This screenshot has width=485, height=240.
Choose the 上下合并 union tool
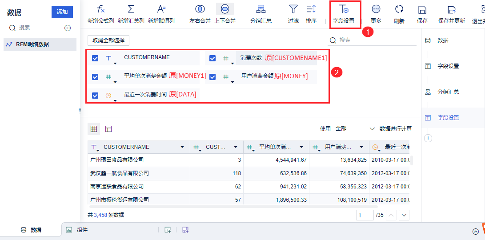(225, 10)
